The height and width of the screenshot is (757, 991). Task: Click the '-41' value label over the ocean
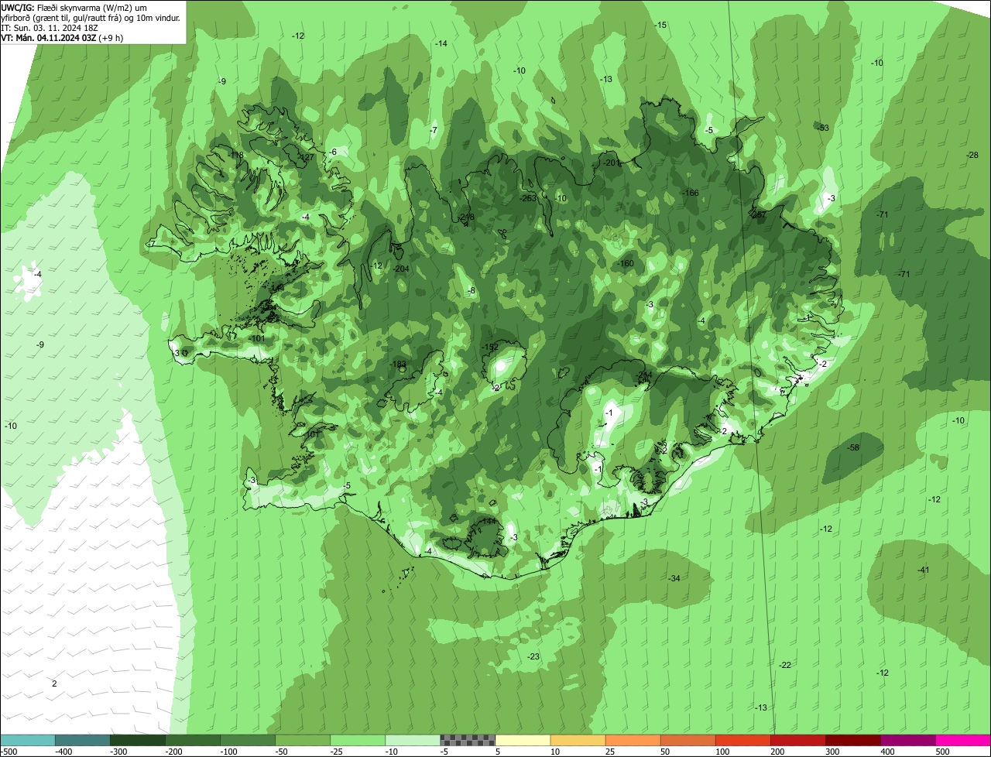tap(923, 570)
